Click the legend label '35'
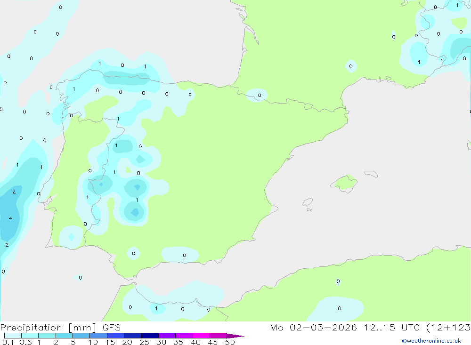This screenshot has width=471, height=345. point(179,342)
